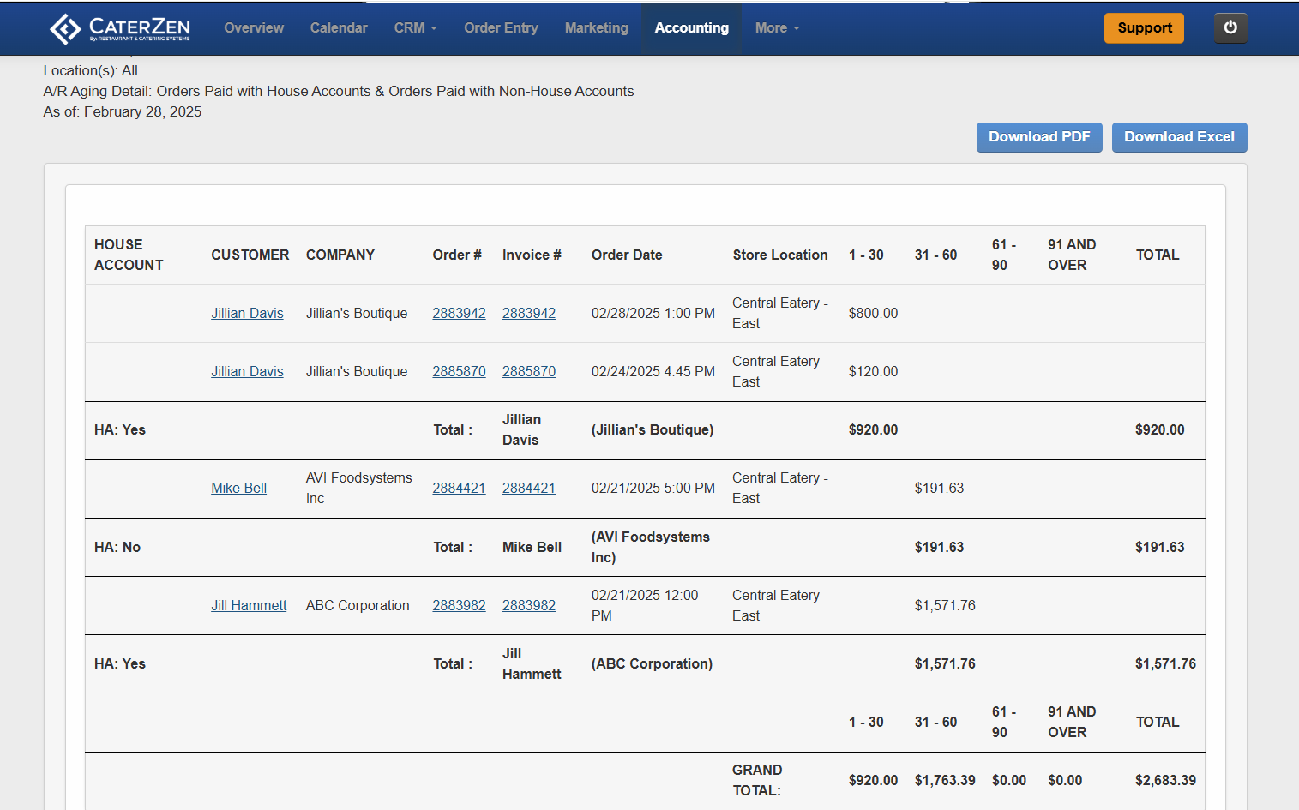Click the $800.00 amount cell
1299x810 pixels.
pyautogui.click(x=873, y=314)
